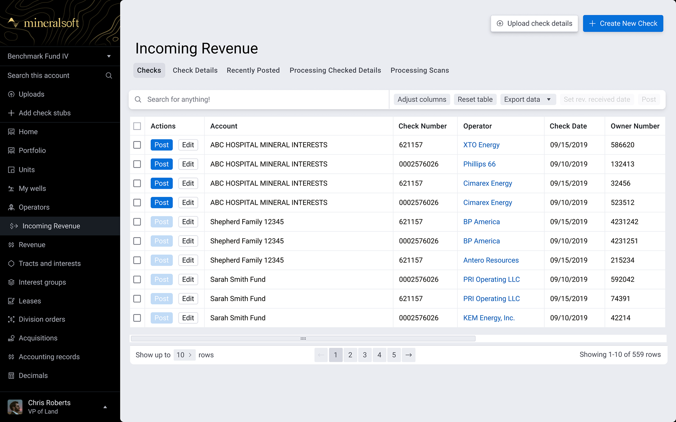Expand the Chris Roberts user menu arrow
The width and height of the screenshot is (676, 422).
click(x=105, y=407)
